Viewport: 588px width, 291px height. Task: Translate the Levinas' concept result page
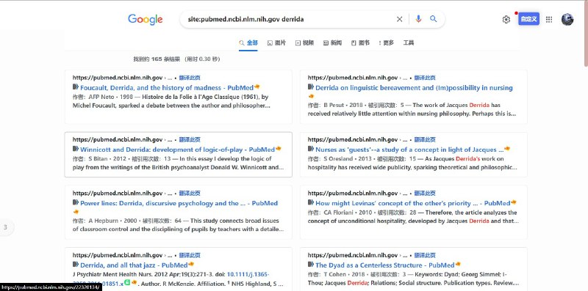point(425,194)
